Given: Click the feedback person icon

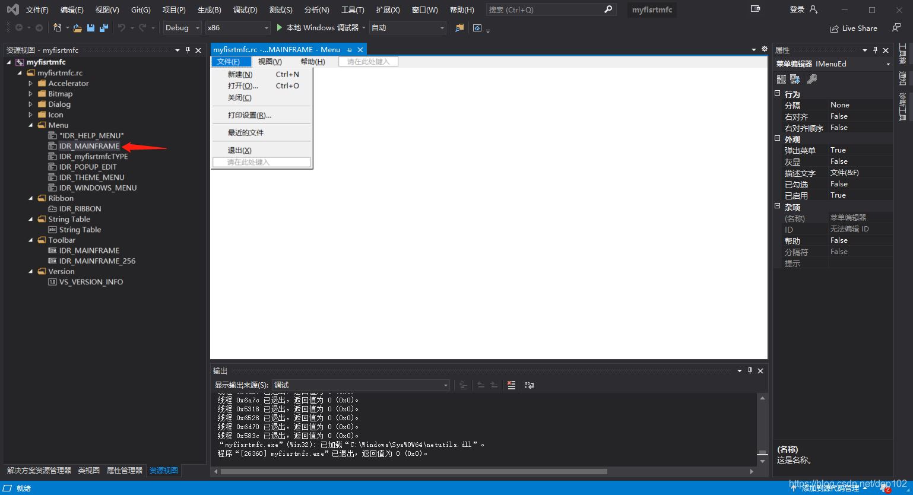Looking at the screenshot, I should (896, 28).
